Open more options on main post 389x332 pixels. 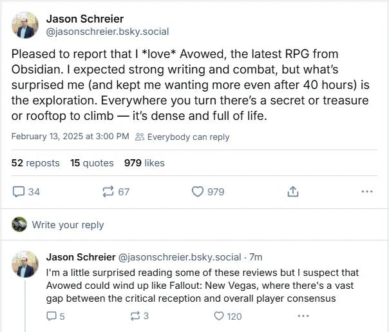367,191
